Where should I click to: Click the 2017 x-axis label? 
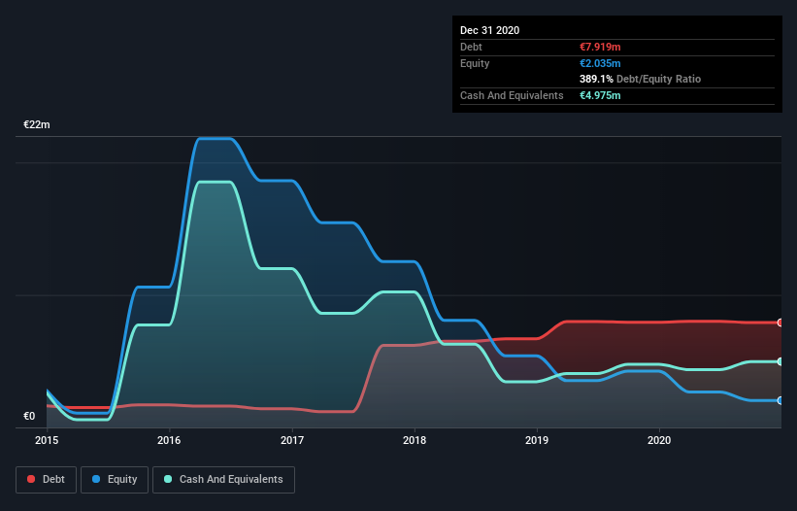tap(292, 440)
